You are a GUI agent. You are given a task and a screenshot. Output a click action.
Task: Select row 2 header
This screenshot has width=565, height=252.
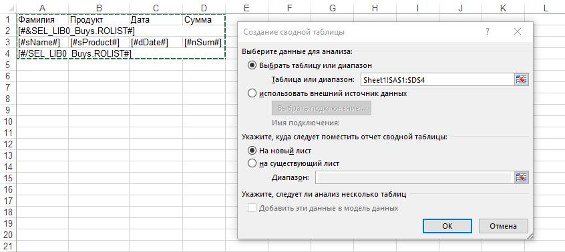coord(8,31)
